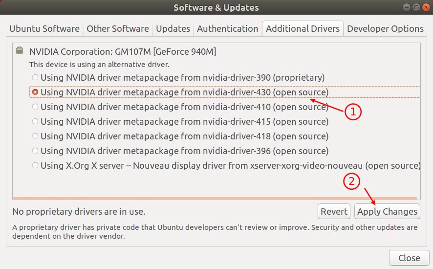Choose the nvidia-driver-396 radio option
This screenshot has width=433, height=269.
click(x=35, y=151)
